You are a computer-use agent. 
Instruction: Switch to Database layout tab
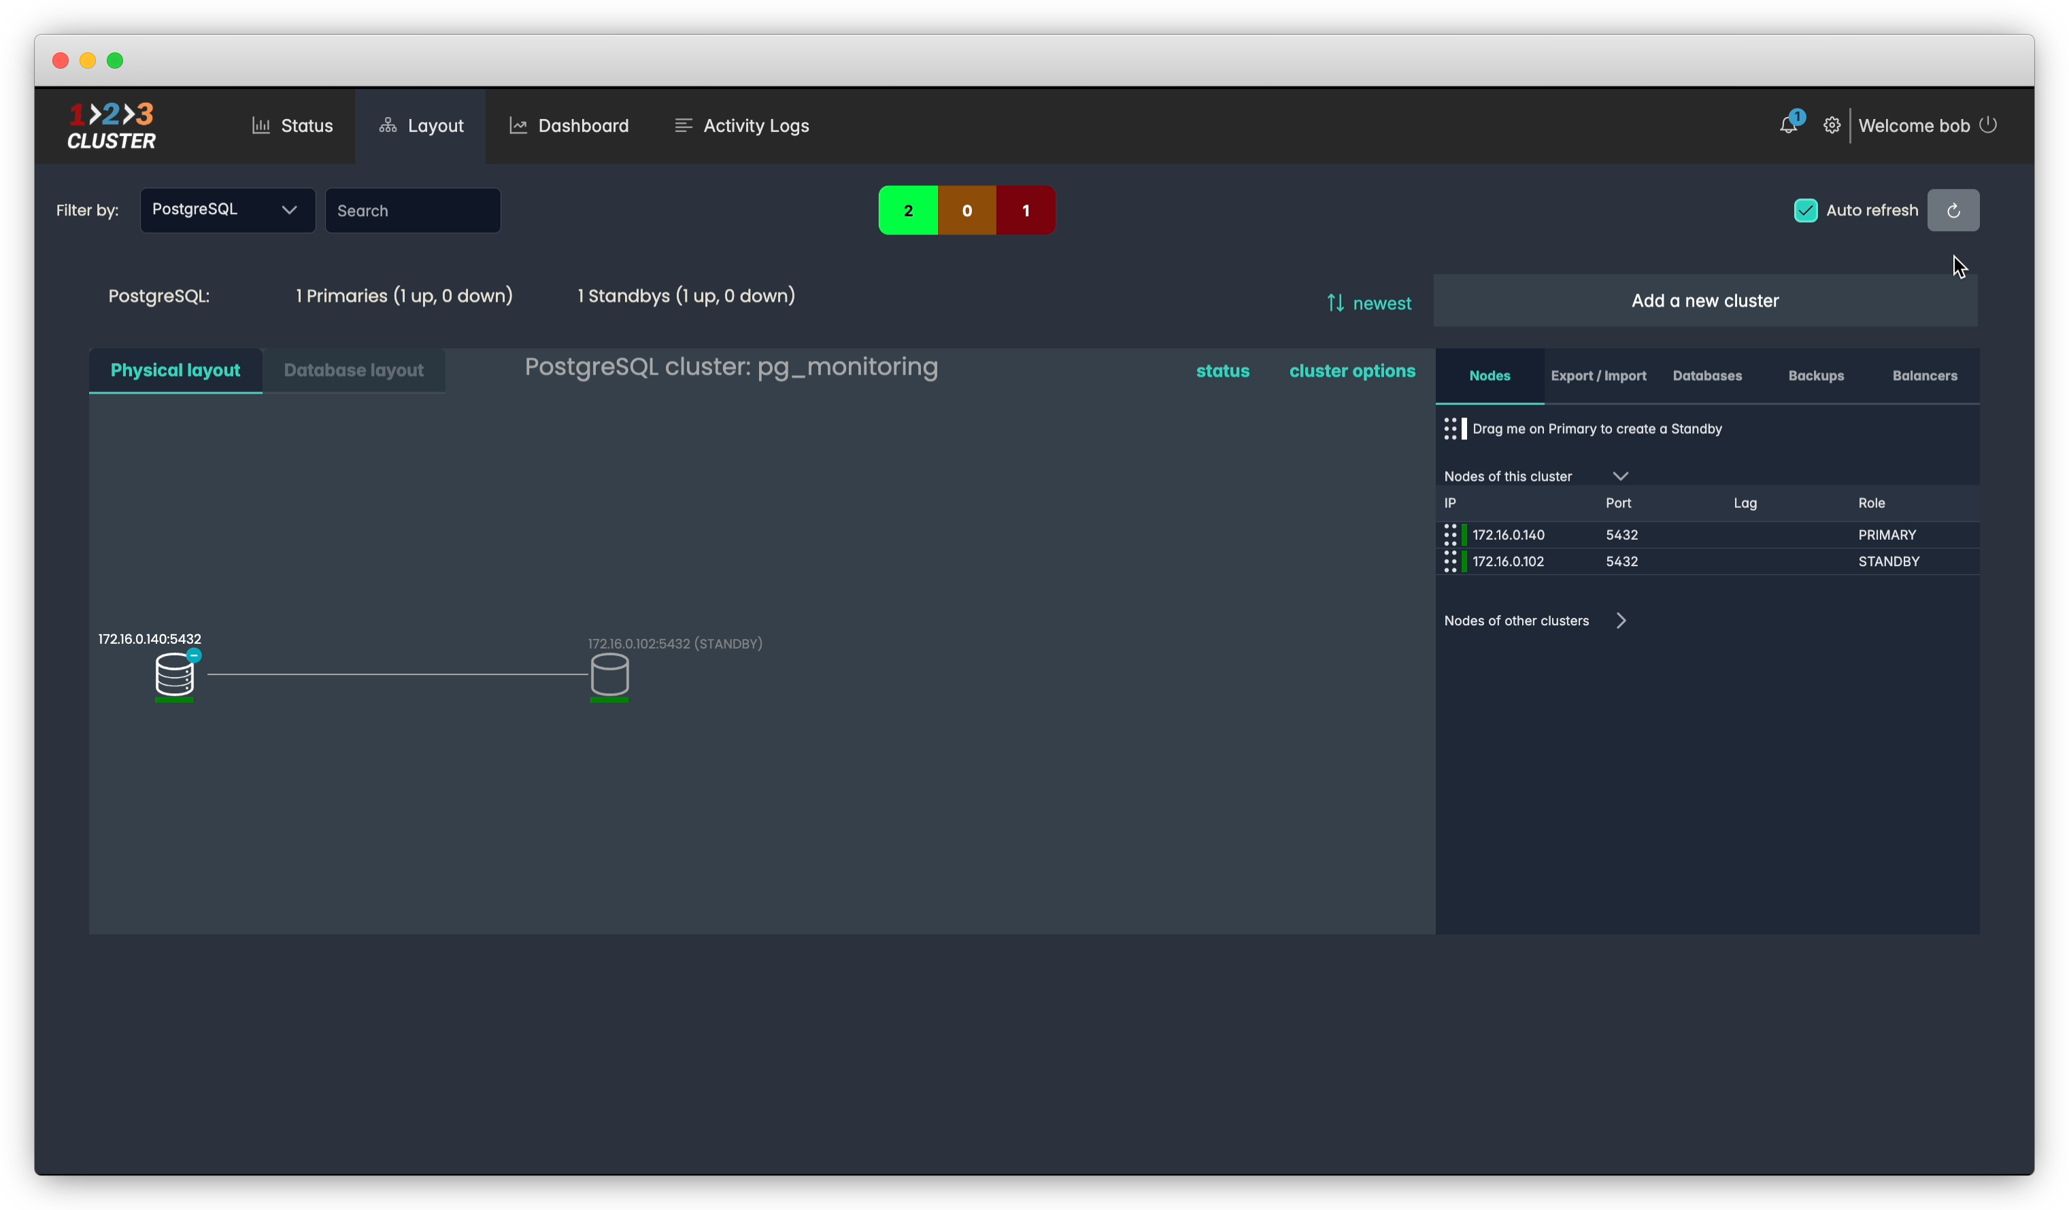pos(354,370)
